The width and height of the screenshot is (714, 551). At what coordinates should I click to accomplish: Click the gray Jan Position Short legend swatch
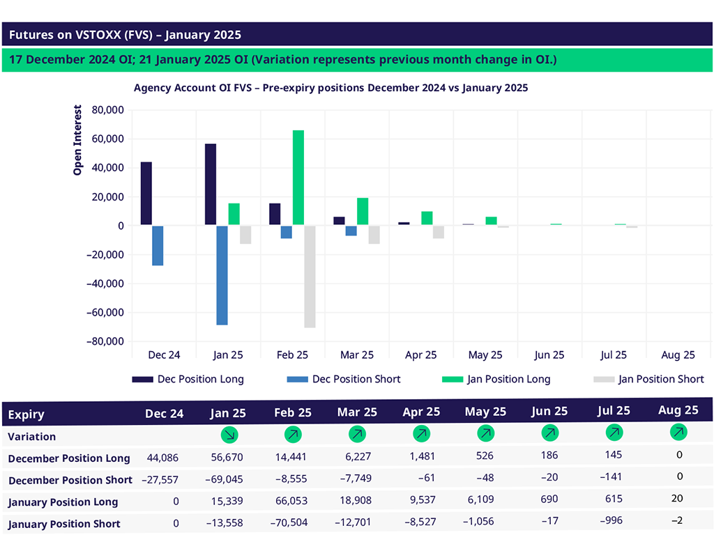pyautogui.click(x=602, y=379)
